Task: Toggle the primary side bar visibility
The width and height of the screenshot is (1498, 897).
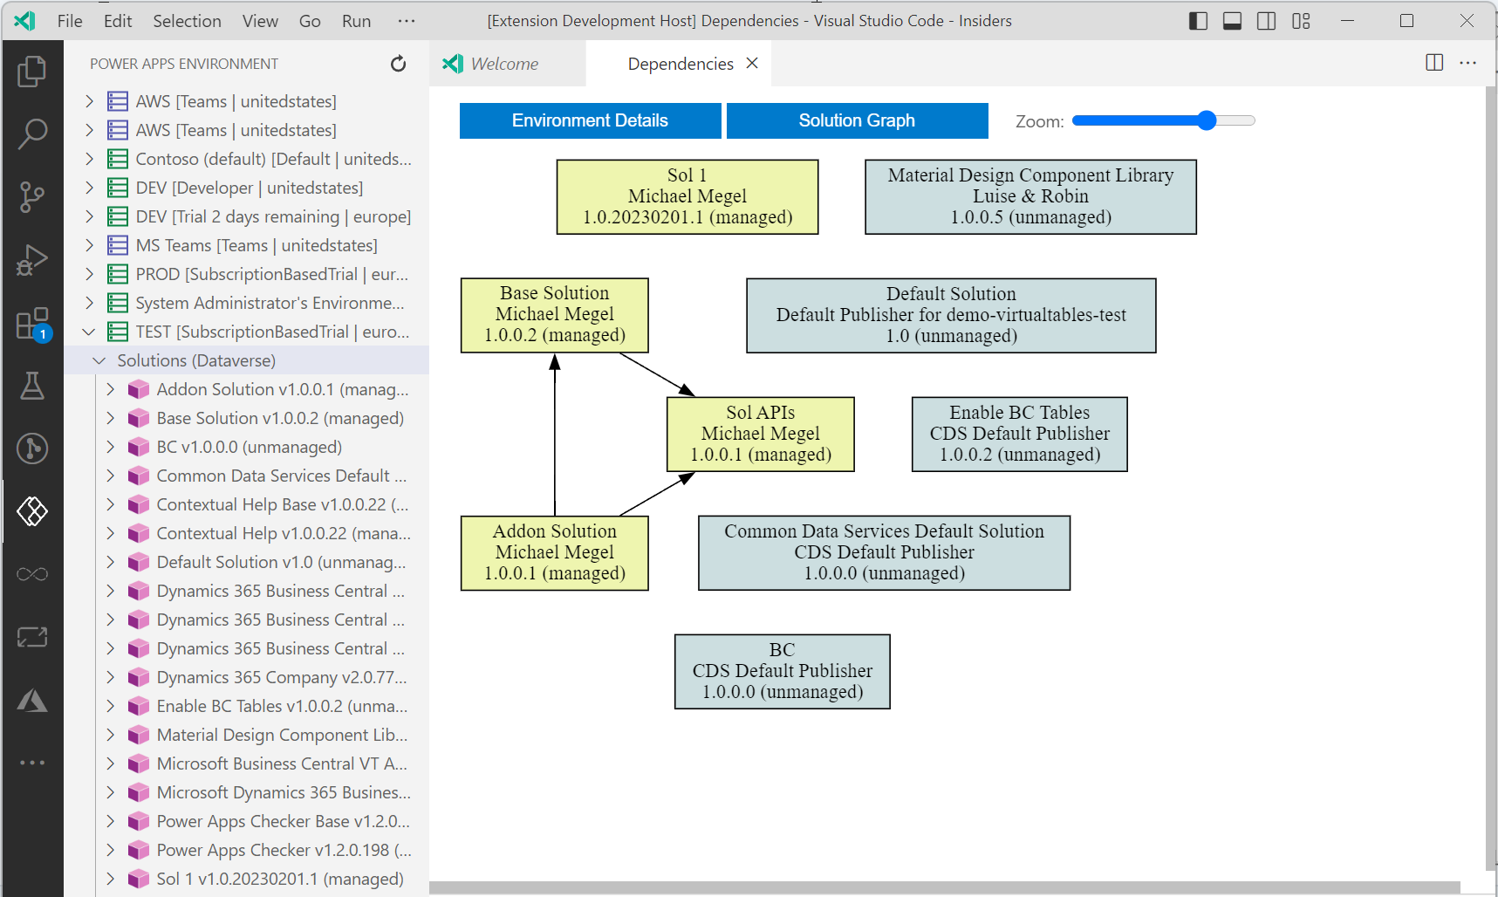Action: tap(1198, 21)
